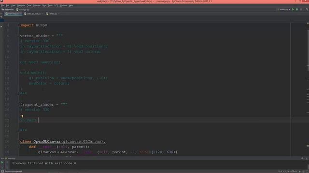
Task: Open the View menu
Action: [x=13, y=5]
